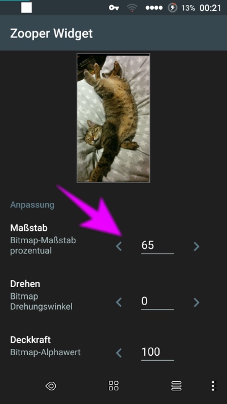Increase Maßstab value with right chevron
The height and width of the screenshot is (404, 227).
point(196,246)
